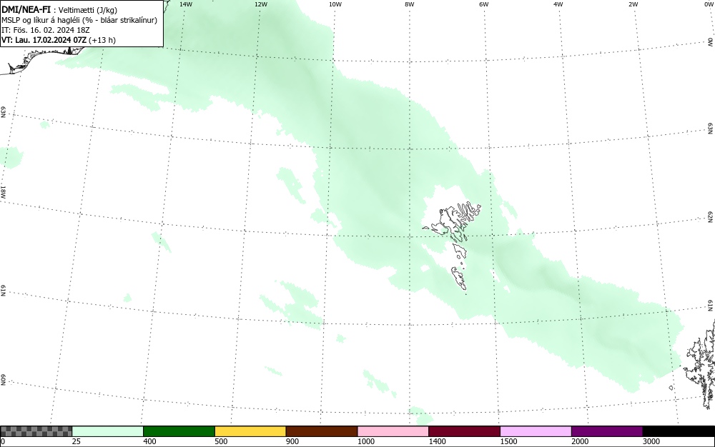Click the legend value "3000"
The image size is (715, 447).
pyautogui.click(x=651, y=441)
